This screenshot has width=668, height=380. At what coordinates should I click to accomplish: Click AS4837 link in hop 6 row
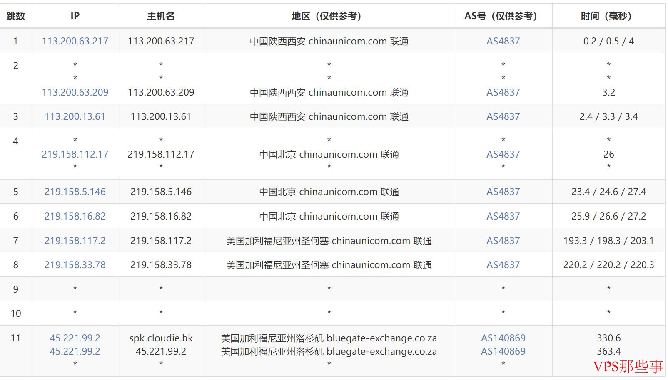click(503, 216)
